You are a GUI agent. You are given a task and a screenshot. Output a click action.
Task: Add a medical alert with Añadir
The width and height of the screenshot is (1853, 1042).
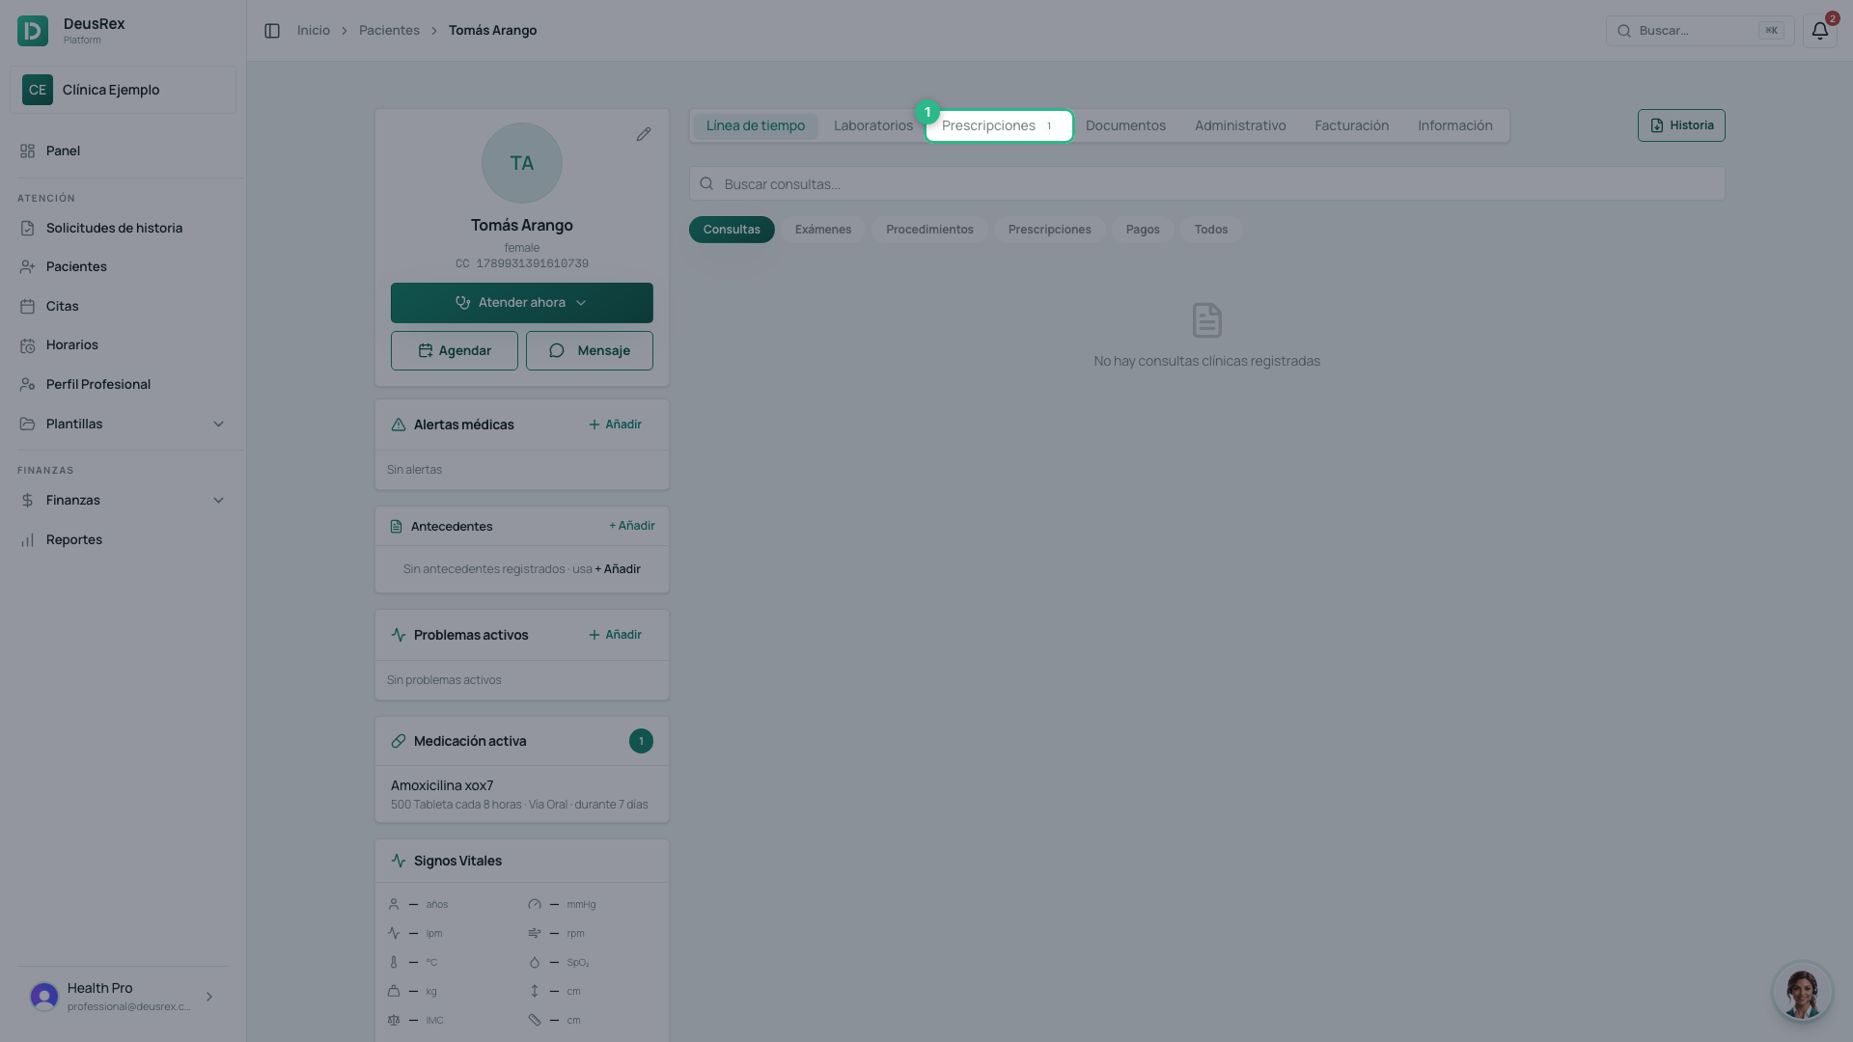pos(615,425)
